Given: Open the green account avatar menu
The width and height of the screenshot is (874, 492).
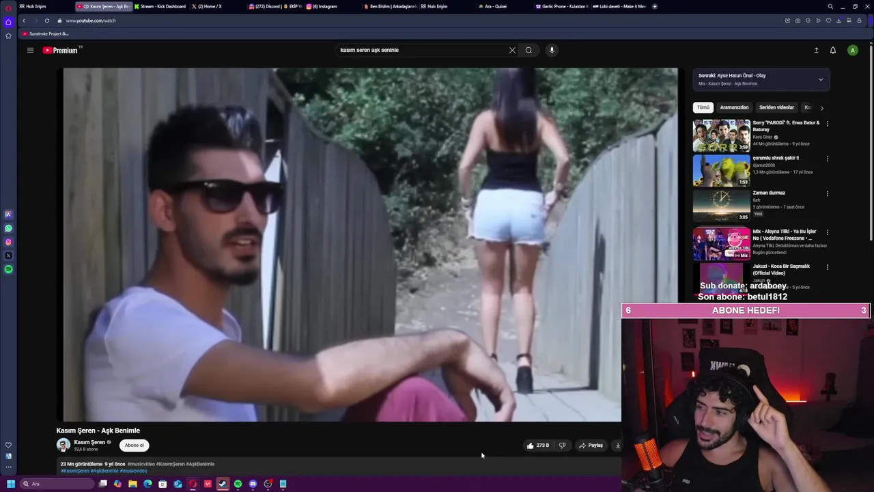Looking at the screenshot, I should point(852,50).
